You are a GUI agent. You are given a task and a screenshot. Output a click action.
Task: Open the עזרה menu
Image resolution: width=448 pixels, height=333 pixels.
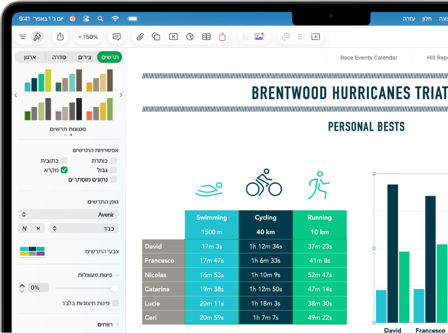coord(408,19)
